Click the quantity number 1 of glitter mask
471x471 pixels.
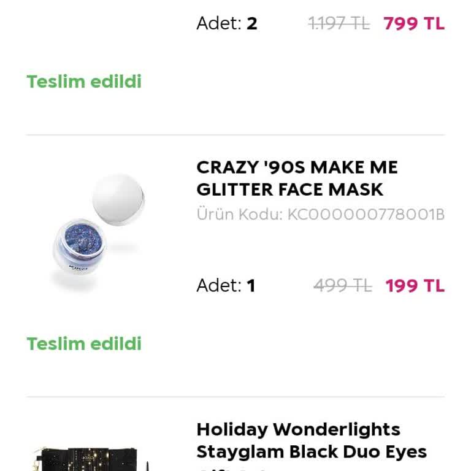point(251,286)
